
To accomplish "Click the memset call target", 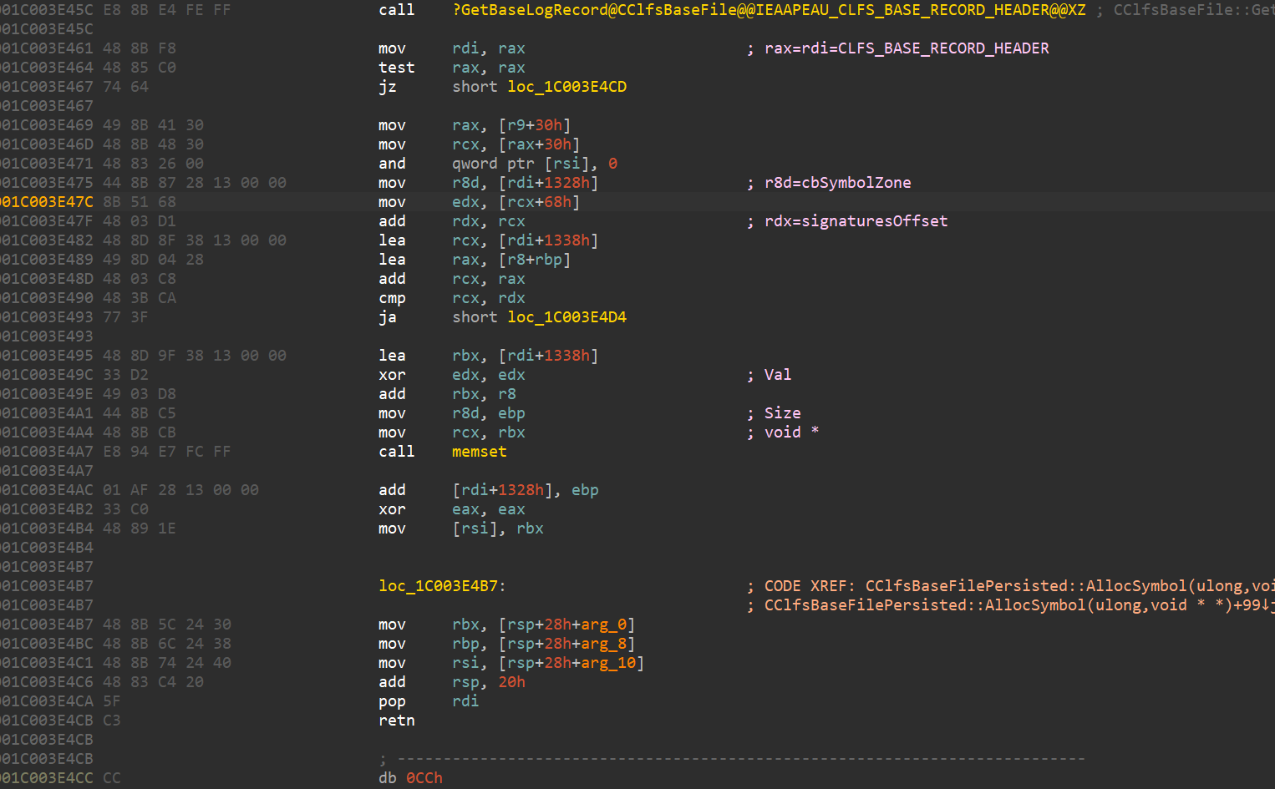I will 479,452.
